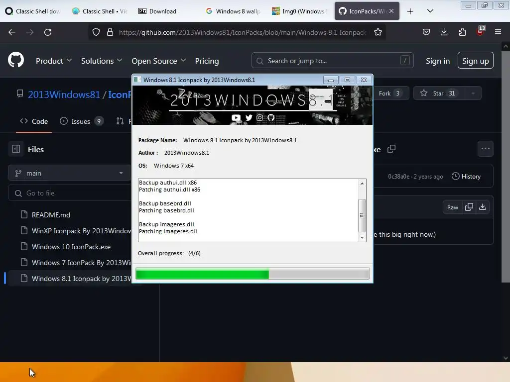Open WinXP Iconpack file in tree
Viewport: 510px width, 382px height.
(x=76, y=231)
